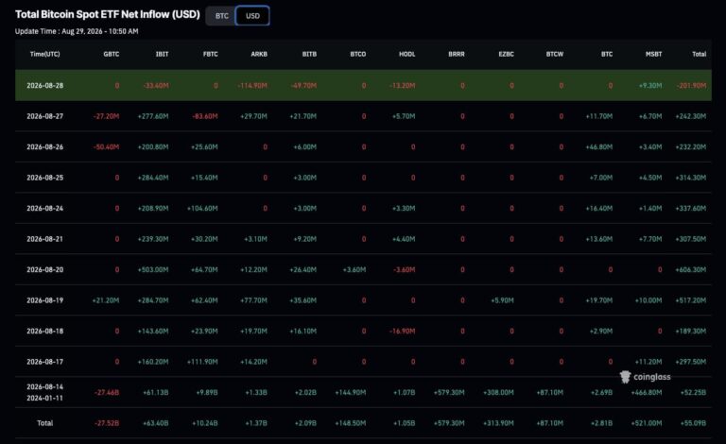Click the +55.09B grand total

point(693,423)
